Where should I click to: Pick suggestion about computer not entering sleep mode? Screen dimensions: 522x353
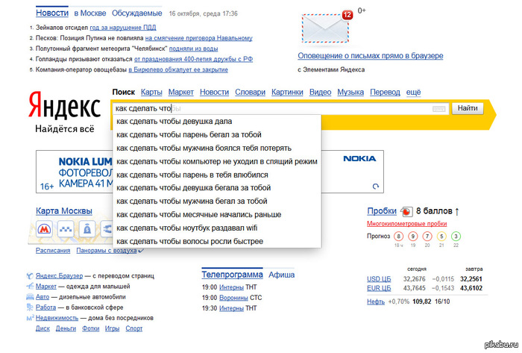(216, 161)
